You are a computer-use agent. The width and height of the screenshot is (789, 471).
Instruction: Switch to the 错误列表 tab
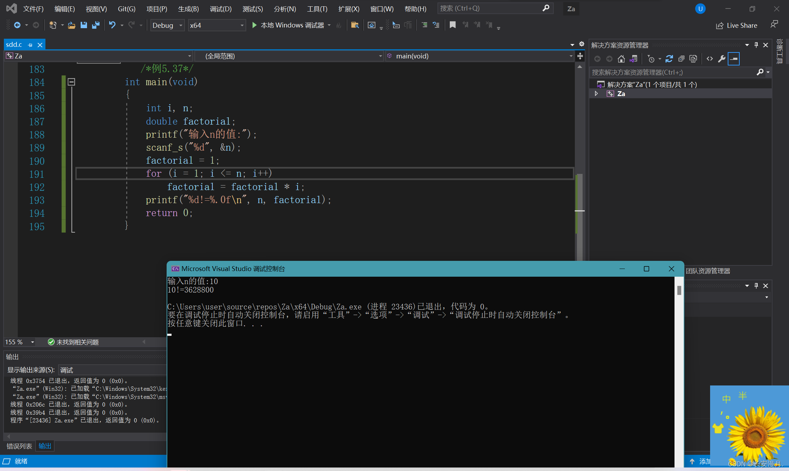pyautogui.click(x=19, y=446)
